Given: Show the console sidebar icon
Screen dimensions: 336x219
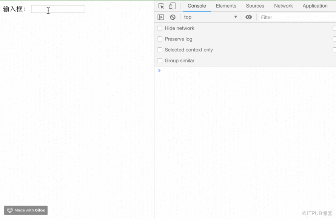Looking at the screenshot, I should pos(161,17).
